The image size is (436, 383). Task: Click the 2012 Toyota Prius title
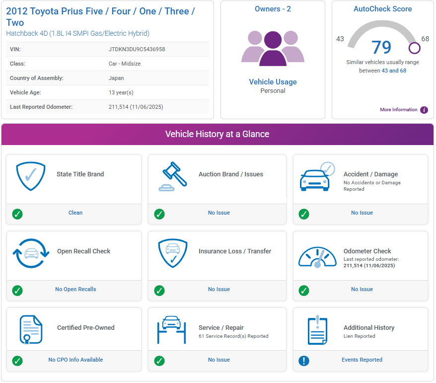[100, 16]
